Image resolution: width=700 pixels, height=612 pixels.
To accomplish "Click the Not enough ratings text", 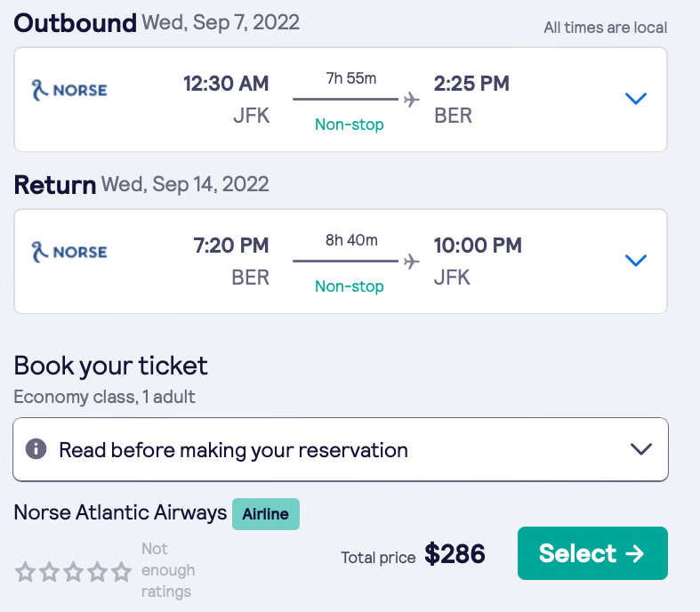I will click(x=168, y=570).
